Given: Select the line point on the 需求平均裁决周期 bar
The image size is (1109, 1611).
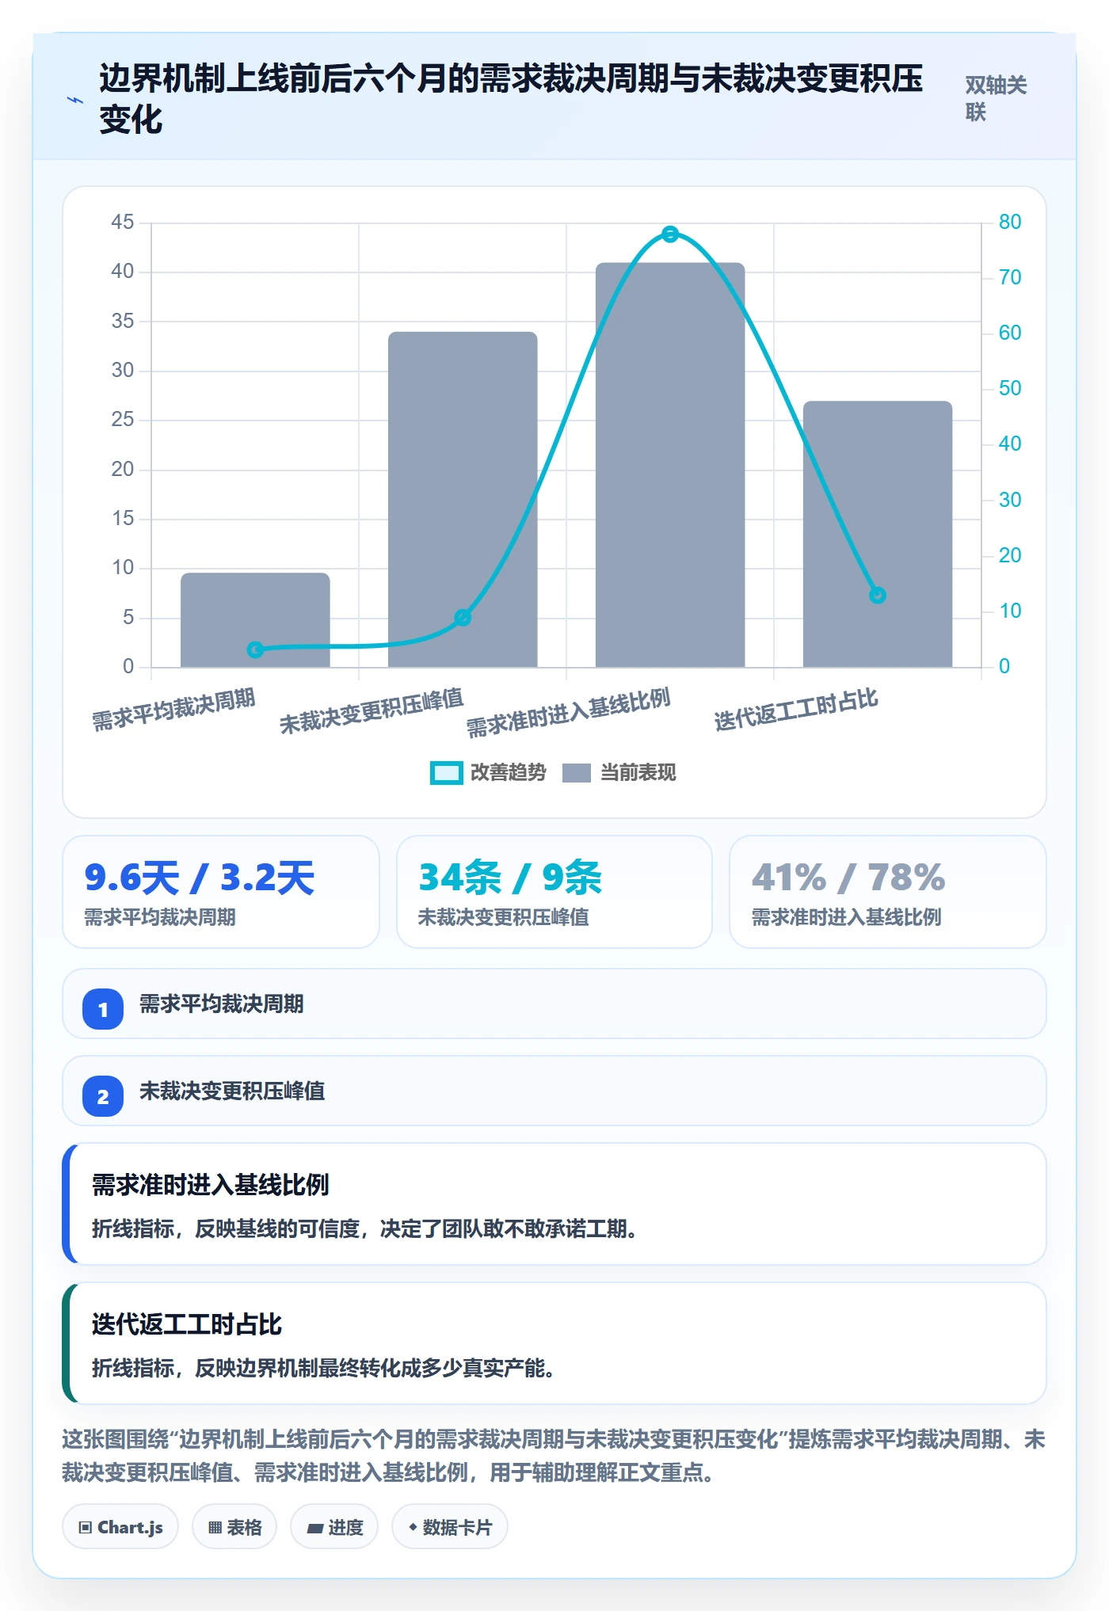Looking at the screenshot, I should (255, 649).
